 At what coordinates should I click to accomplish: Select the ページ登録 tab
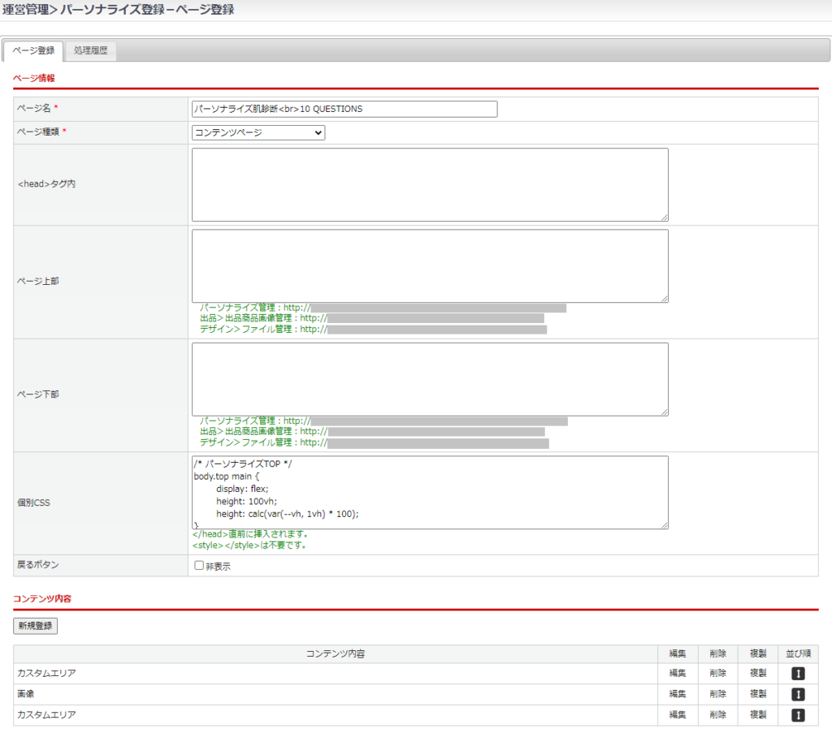[33, 51]
